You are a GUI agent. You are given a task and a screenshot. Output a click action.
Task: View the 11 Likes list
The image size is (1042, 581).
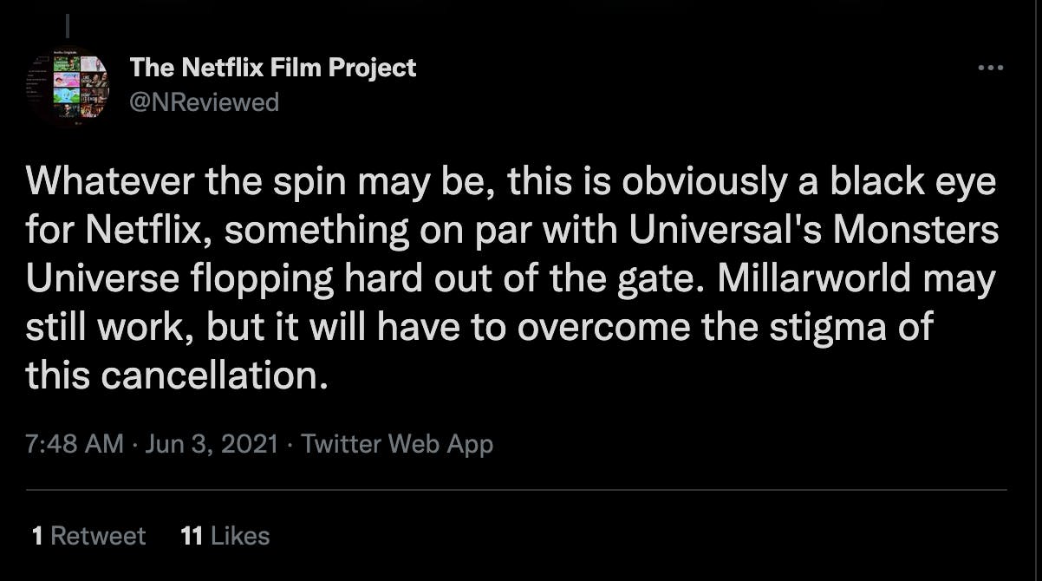click(225, 536)
